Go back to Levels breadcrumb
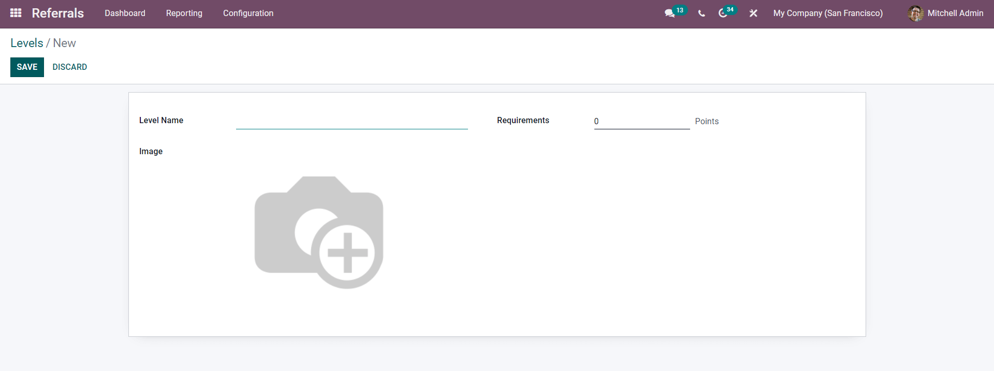Screen dimensions: 994x371 click(27, 43)
